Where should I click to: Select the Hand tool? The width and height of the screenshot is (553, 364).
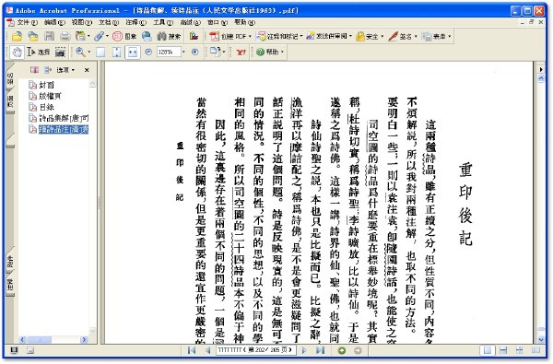click(17, 53)
